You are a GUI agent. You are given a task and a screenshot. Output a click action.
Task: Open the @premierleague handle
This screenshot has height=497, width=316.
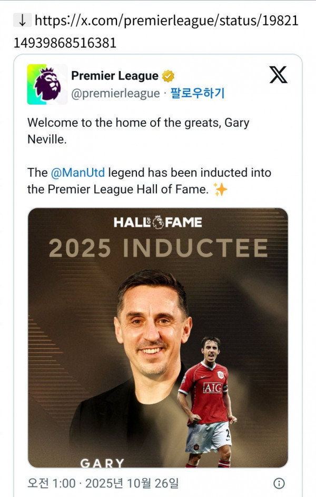coord(115,93)
